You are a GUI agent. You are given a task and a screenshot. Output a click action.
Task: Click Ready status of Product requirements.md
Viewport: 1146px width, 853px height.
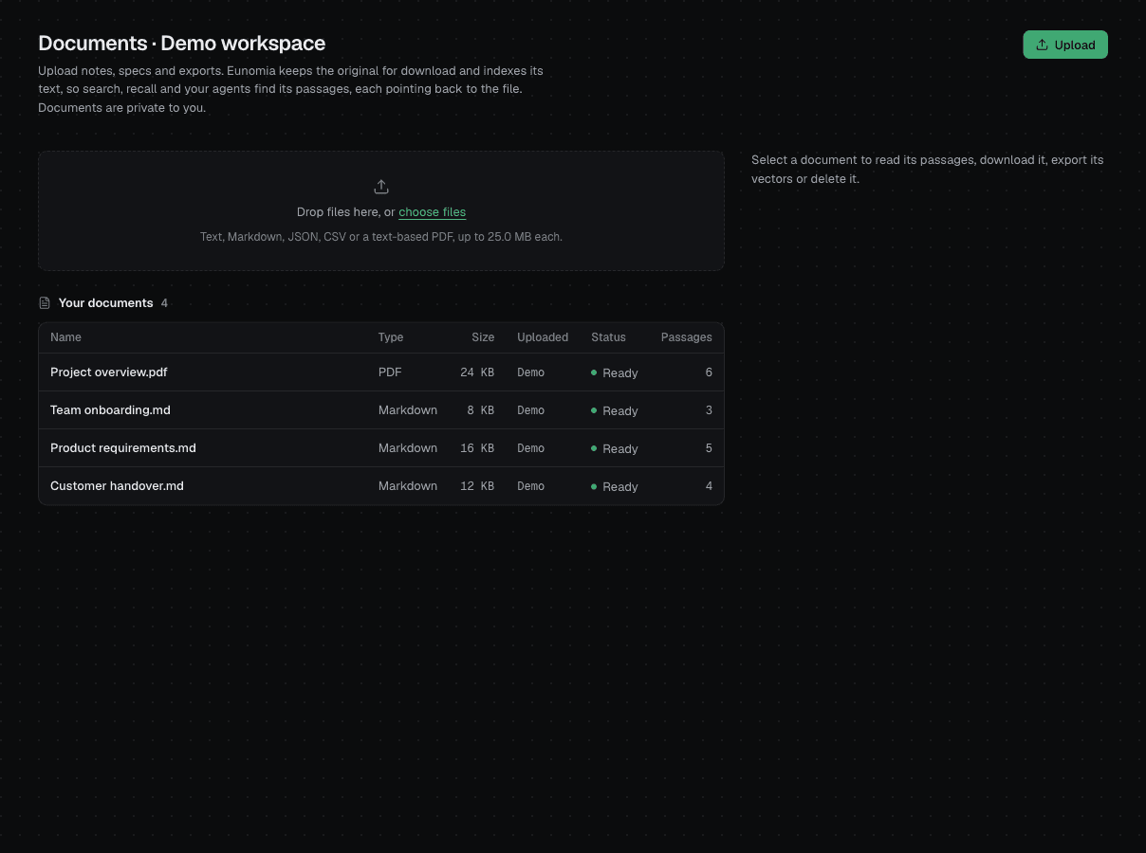tap(614, 449)
